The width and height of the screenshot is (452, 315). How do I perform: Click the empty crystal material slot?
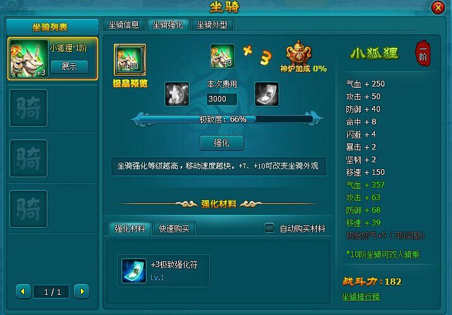[x=177, y=94]
